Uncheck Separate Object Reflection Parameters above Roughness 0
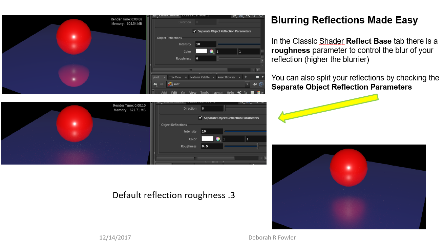 tap(194, 31)
